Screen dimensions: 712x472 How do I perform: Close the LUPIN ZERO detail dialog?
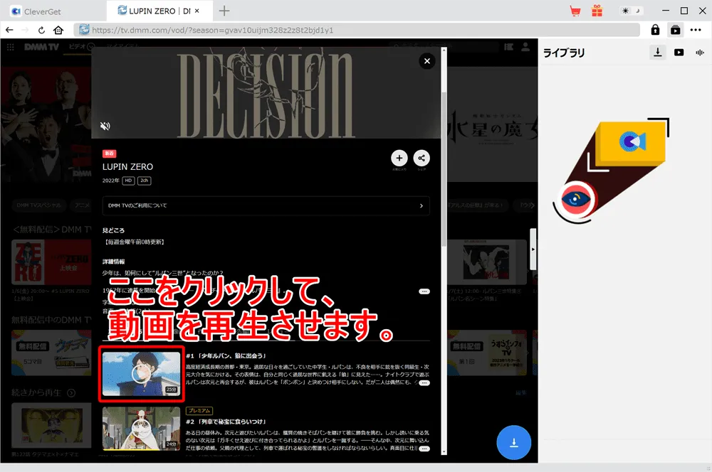pos(426,60)
